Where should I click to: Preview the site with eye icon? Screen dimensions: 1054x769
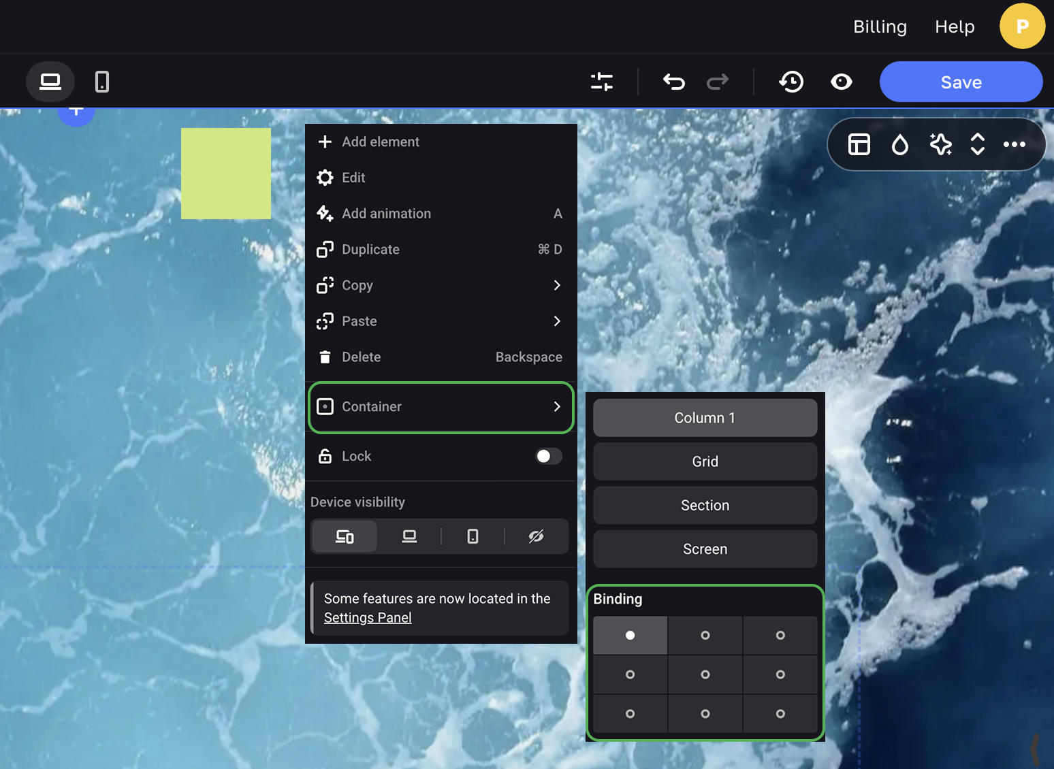841,82
